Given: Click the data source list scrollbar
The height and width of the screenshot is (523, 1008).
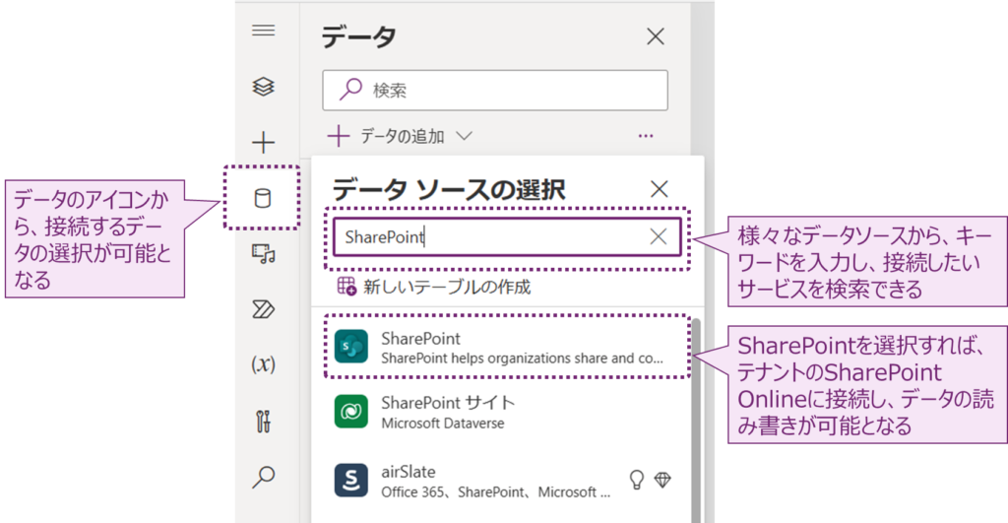Looking at the screenshot, I should (696, 421).
